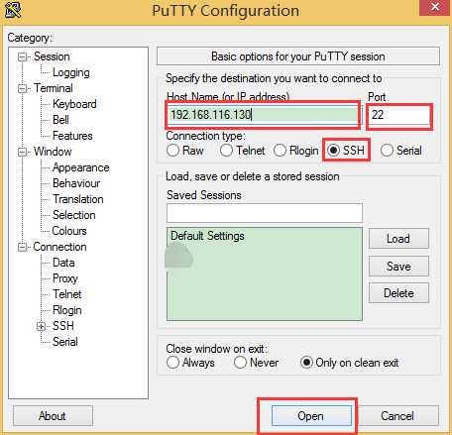Set close window on exit to Never
Viewport: 452px width, 435px height.
pyautogui.click(x=256, y=363)
